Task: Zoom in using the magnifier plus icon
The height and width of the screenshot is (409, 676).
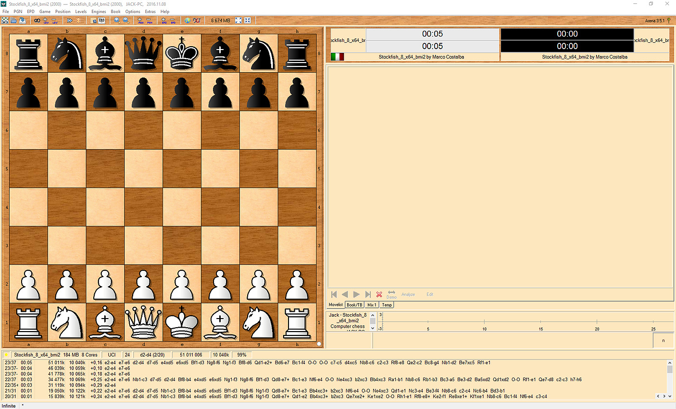Action: point(117,20)
